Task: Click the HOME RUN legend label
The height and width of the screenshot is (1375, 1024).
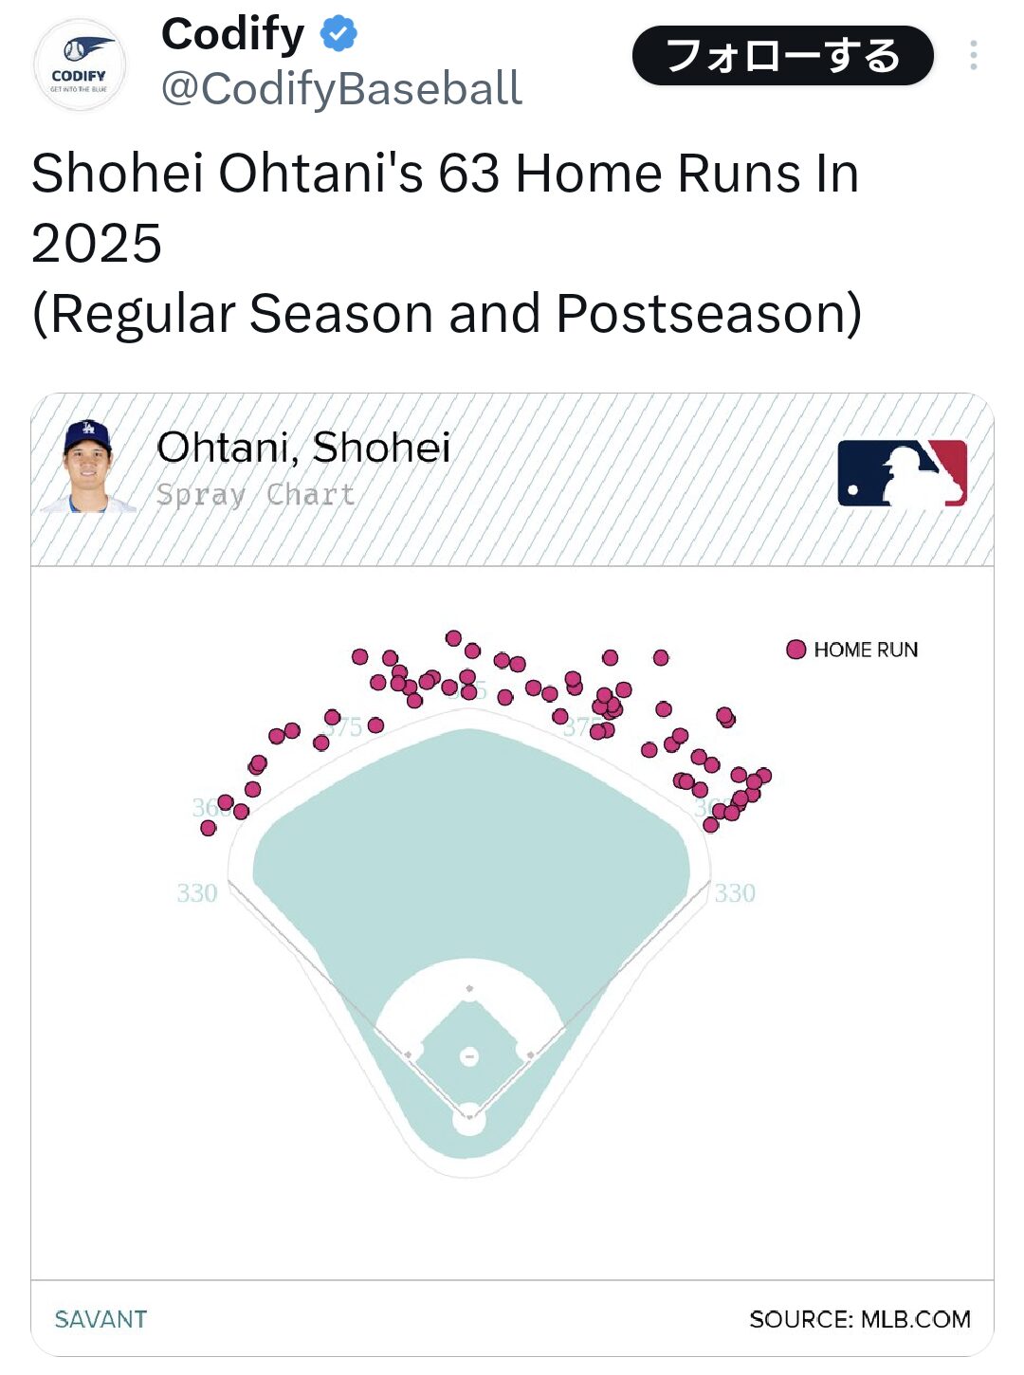Action: click(x=866, y=651)
